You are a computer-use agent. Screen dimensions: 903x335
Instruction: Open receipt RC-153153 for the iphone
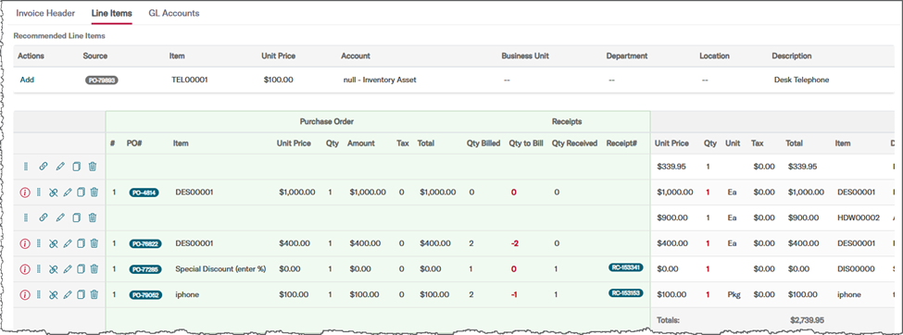coord(625,293)
